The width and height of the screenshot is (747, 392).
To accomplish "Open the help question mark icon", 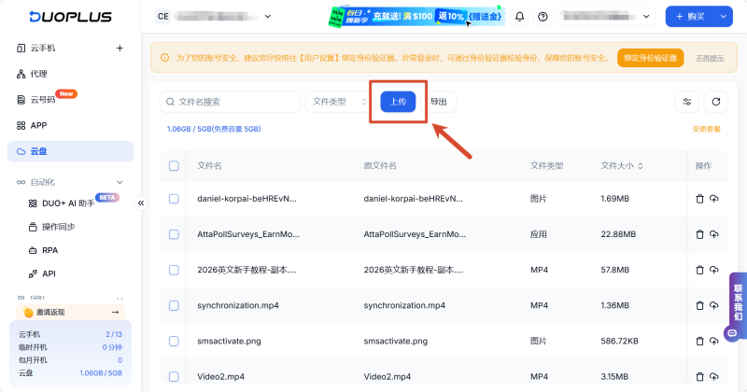I will tap(543, 17).
